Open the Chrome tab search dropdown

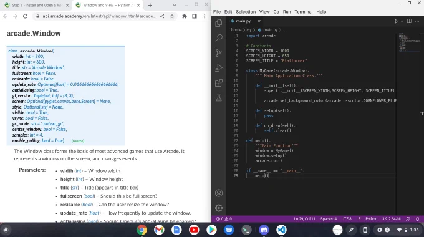point(175,5)
